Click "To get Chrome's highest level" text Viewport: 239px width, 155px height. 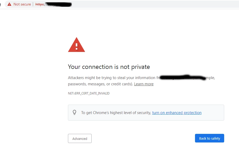coord(116,113)
